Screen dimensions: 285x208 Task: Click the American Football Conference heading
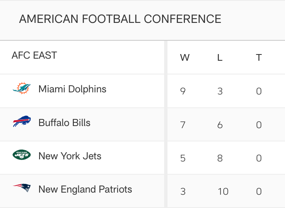[x=120, y=19]
